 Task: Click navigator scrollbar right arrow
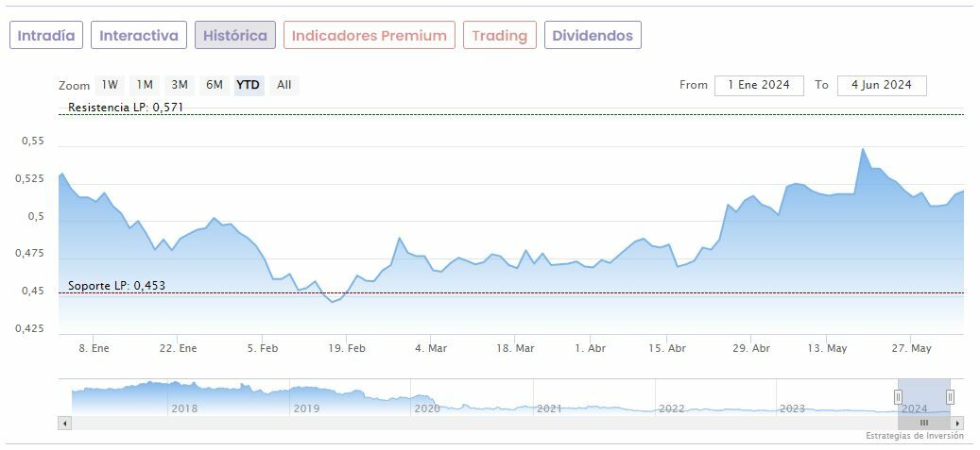point(957,423)
